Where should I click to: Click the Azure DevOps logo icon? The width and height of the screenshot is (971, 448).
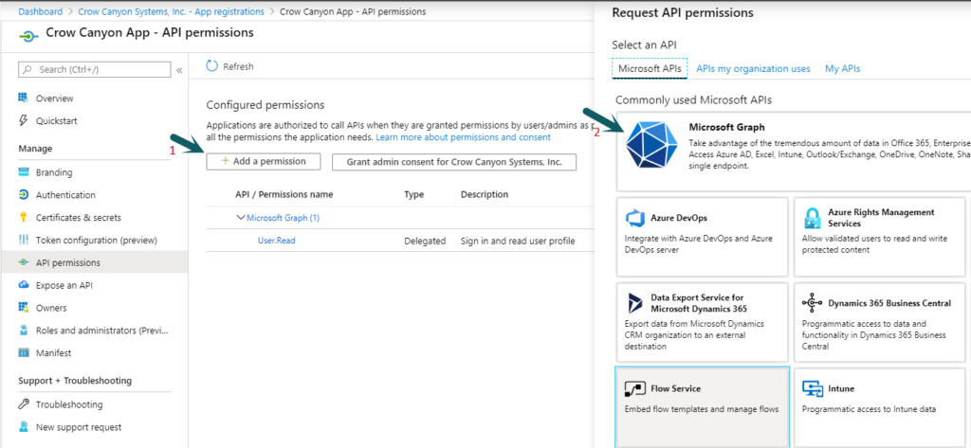[635, 219]
